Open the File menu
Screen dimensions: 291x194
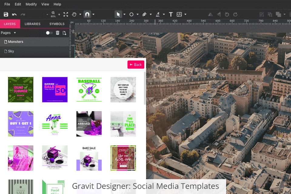tap(7, 4)
